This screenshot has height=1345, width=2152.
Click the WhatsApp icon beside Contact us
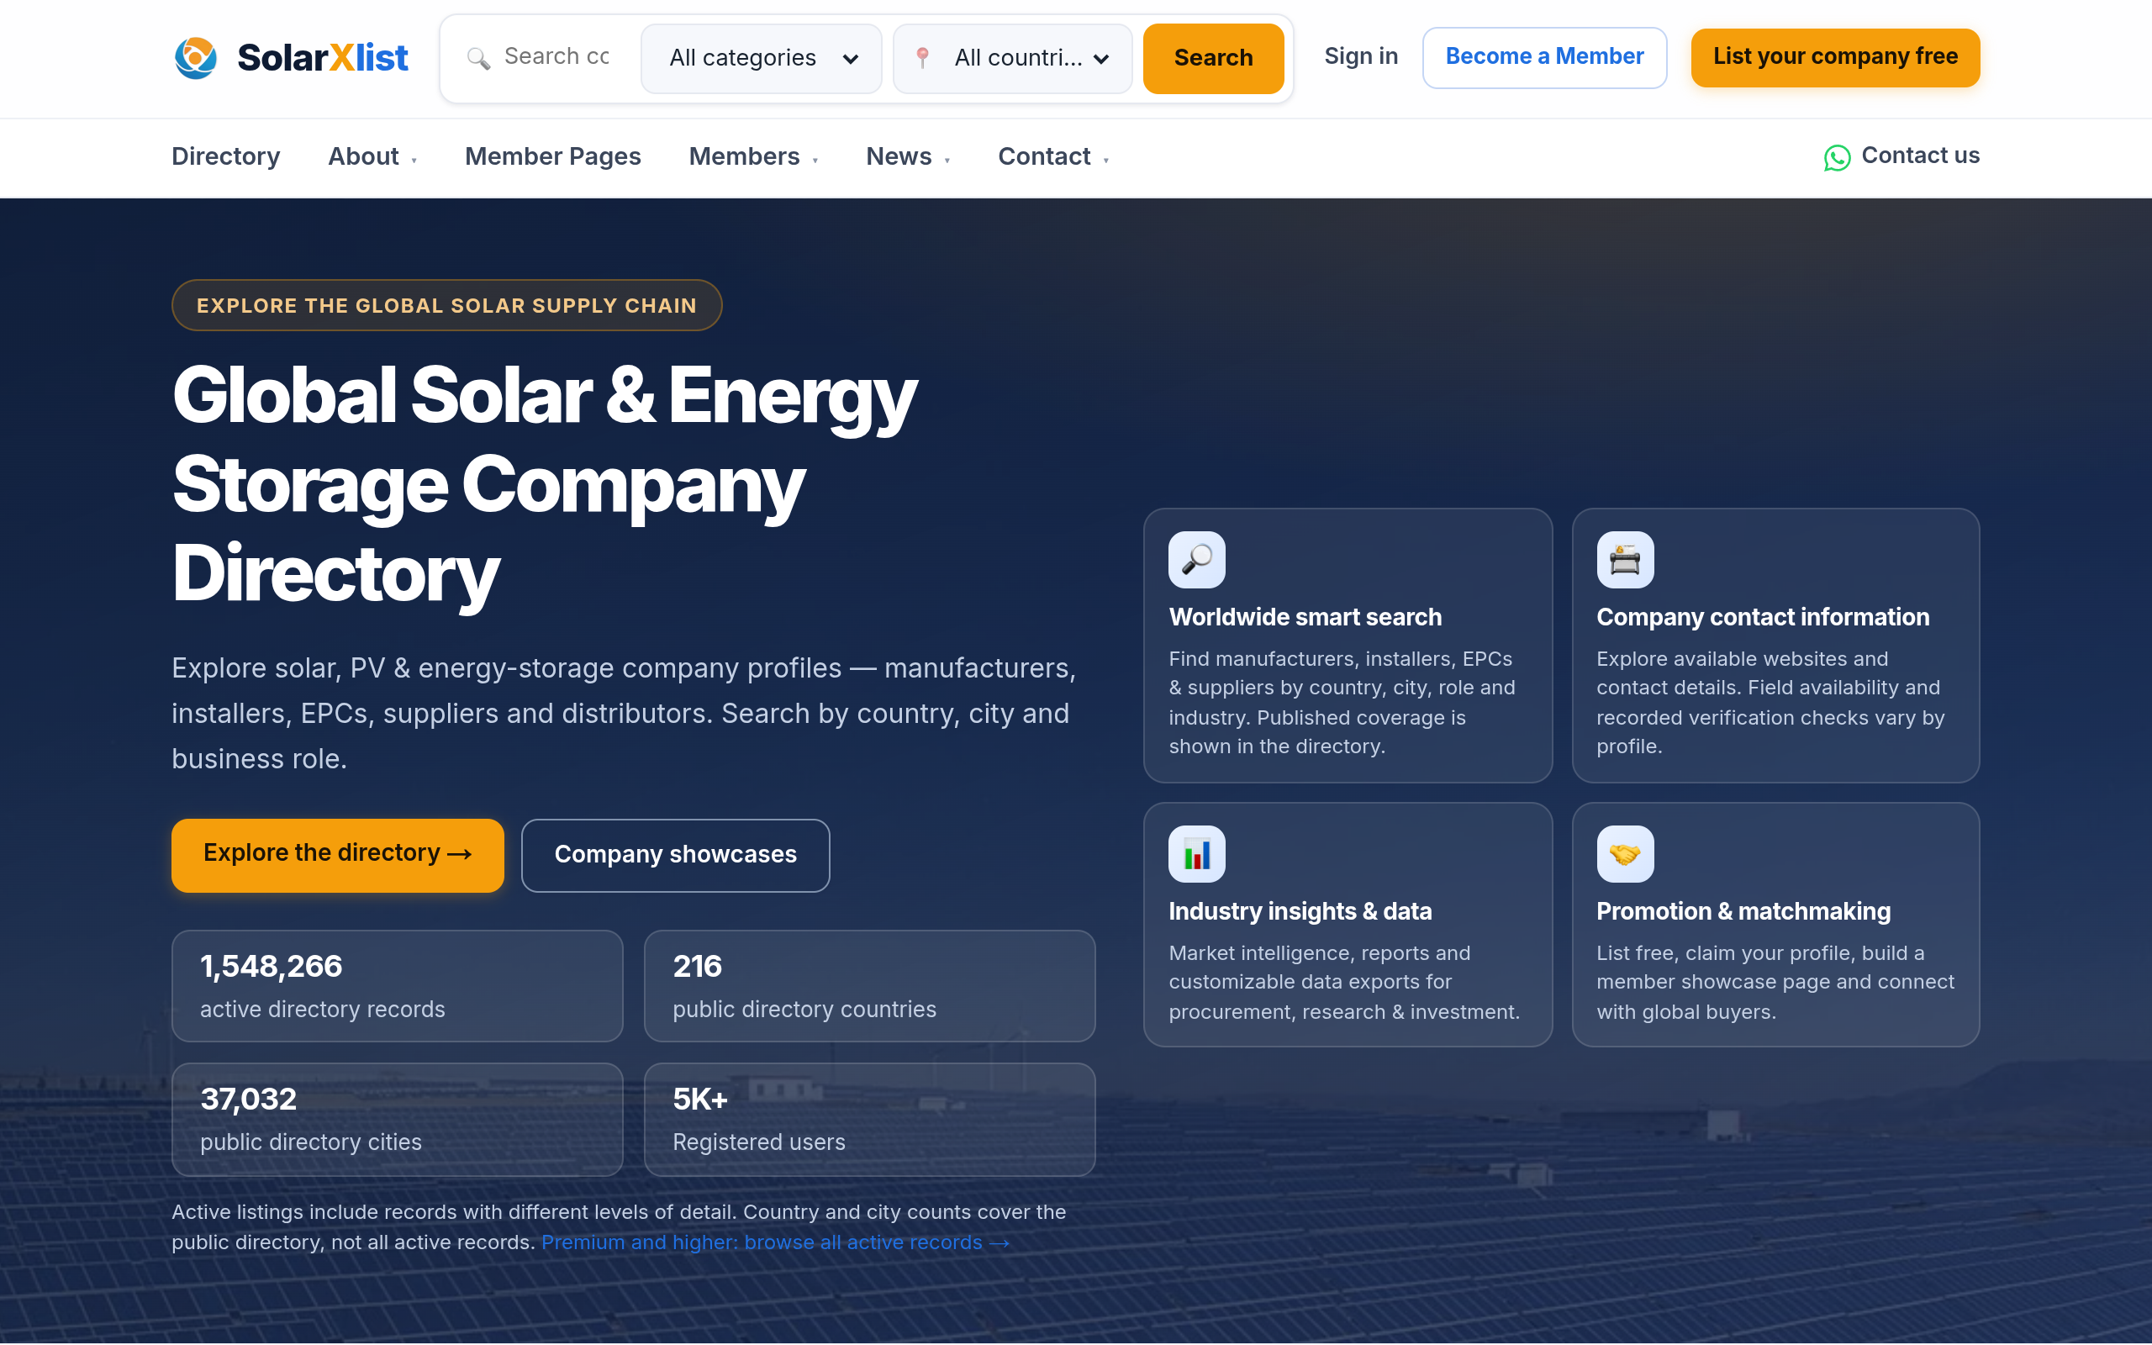pyautogui.click(x=1836, y=157)
